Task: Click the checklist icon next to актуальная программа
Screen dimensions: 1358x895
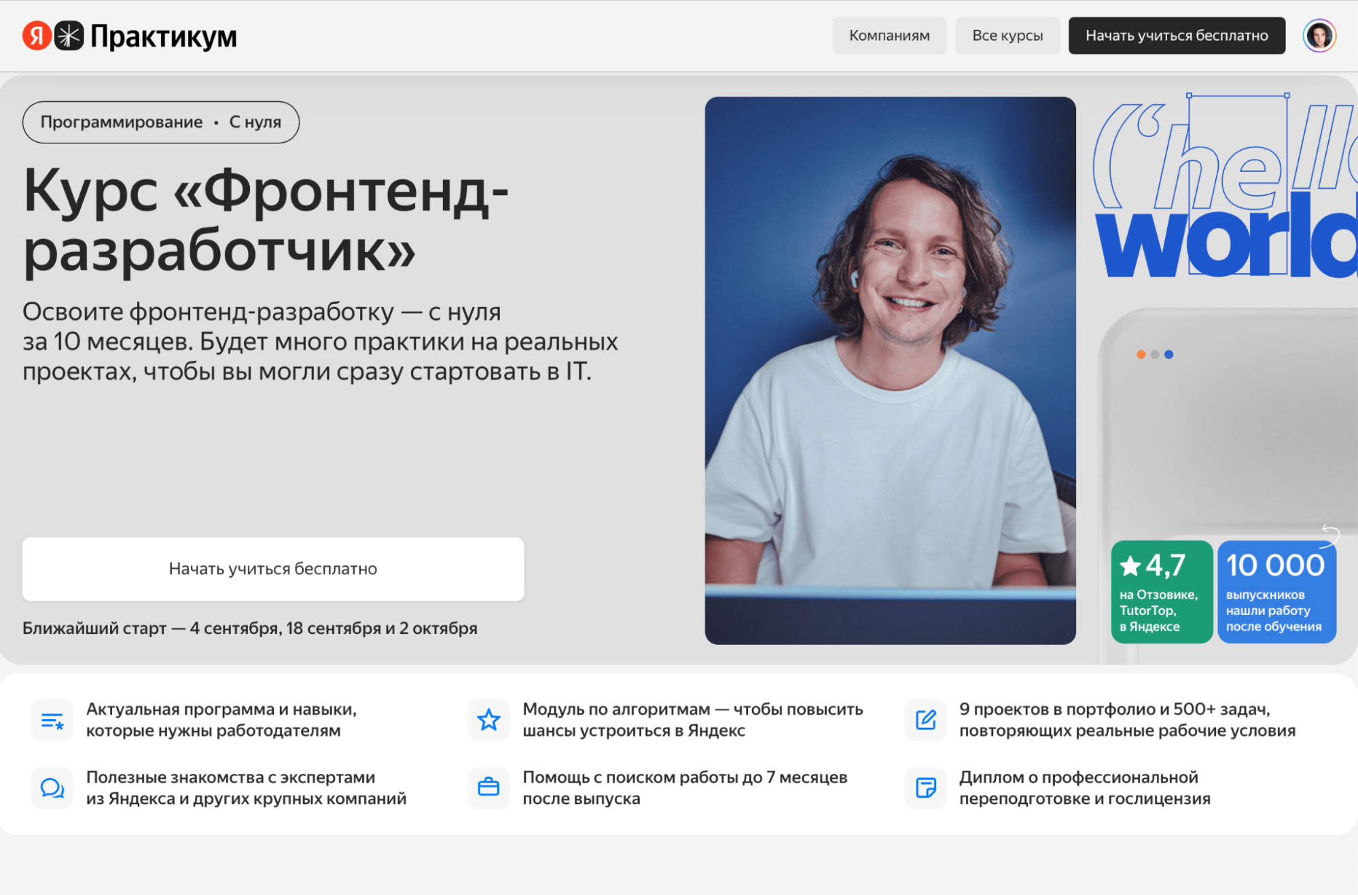Action: [52, 720]
